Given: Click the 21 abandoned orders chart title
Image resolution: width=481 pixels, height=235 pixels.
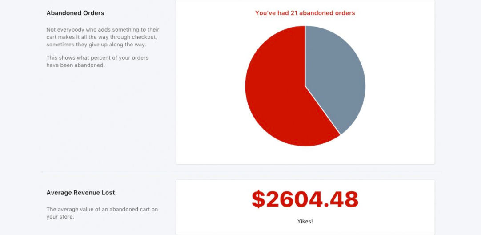Looking at the screenshot, I should coord(305,13).
